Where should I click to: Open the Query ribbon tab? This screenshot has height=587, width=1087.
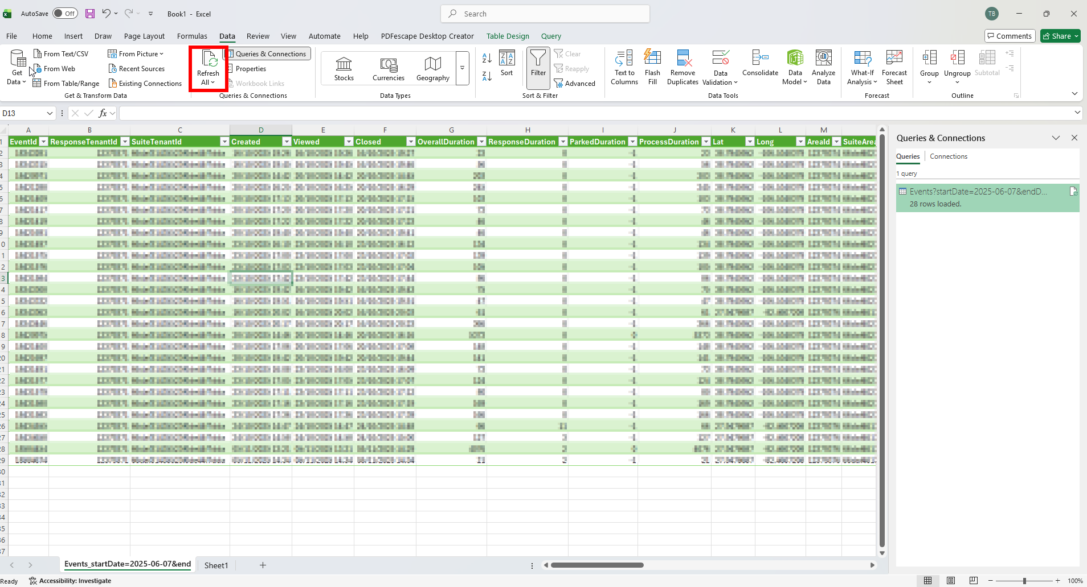(x=551, y=36)
